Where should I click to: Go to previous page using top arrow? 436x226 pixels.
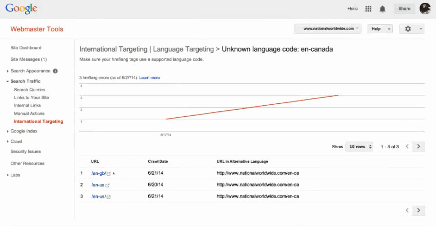point(407,146)
